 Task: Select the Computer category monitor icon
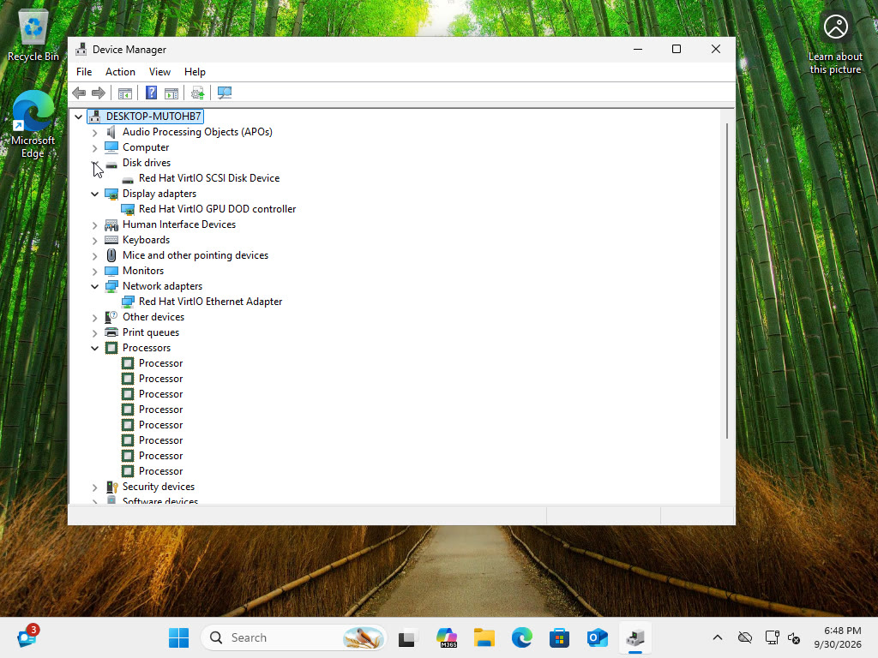pos(111,147)
